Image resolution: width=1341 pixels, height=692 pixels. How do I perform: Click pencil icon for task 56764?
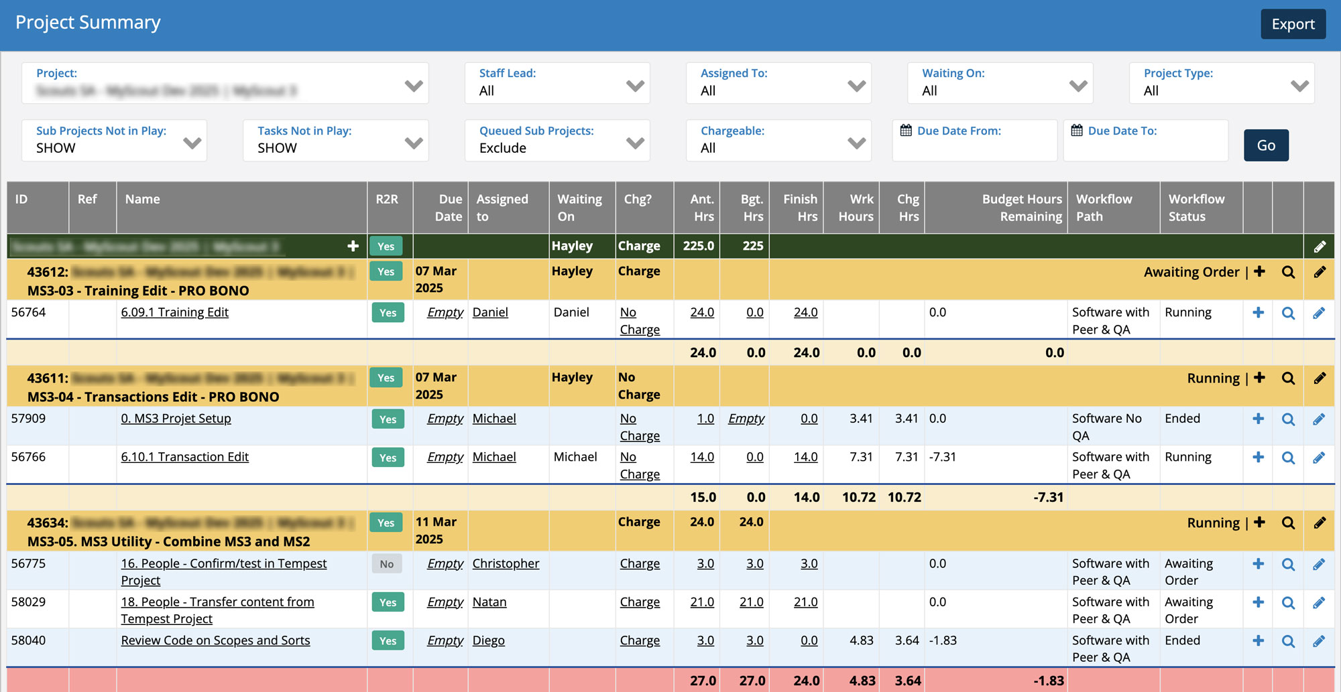pyautogui.click(x=1318, y=313)
